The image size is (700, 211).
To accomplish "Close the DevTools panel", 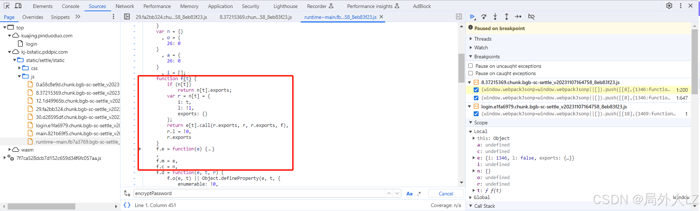I will (691, 6).
